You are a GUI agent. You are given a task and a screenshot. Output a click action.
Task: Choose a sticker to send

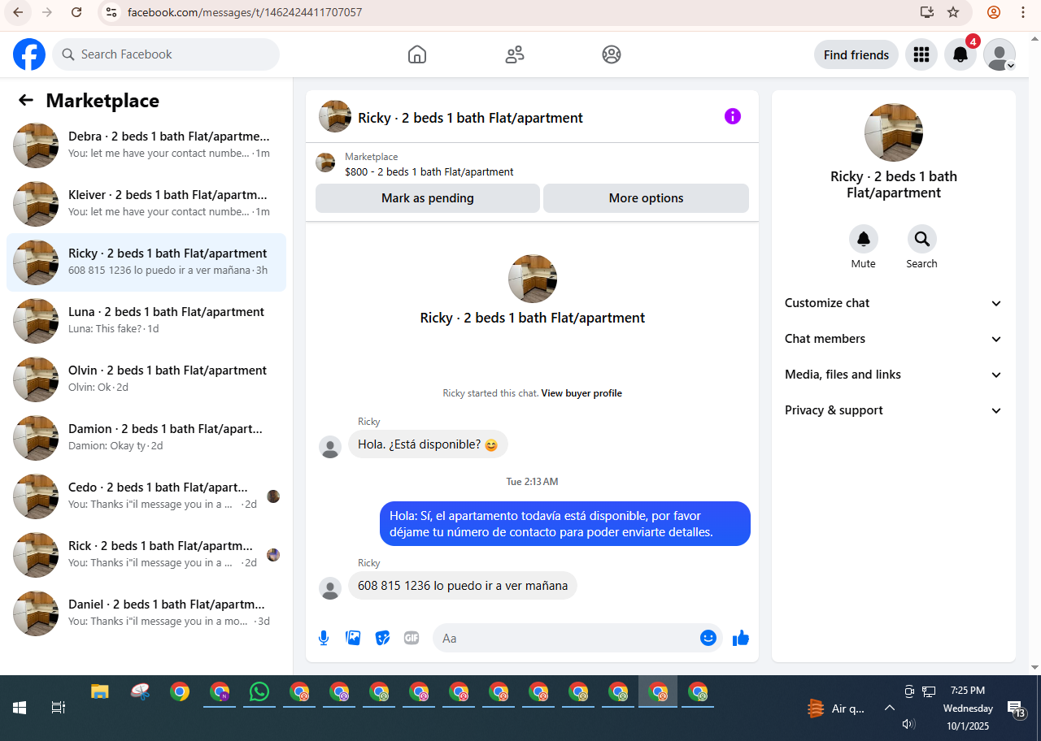tap(382, 638)
